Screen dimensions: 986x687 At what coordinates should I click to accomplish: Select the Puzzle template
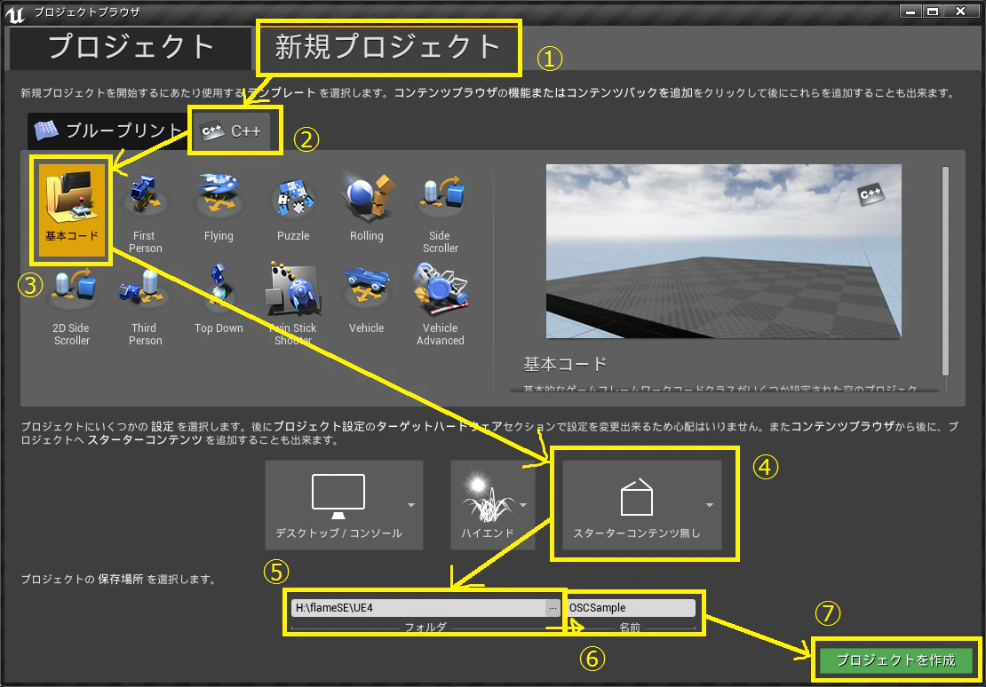[x=293, y=208]
